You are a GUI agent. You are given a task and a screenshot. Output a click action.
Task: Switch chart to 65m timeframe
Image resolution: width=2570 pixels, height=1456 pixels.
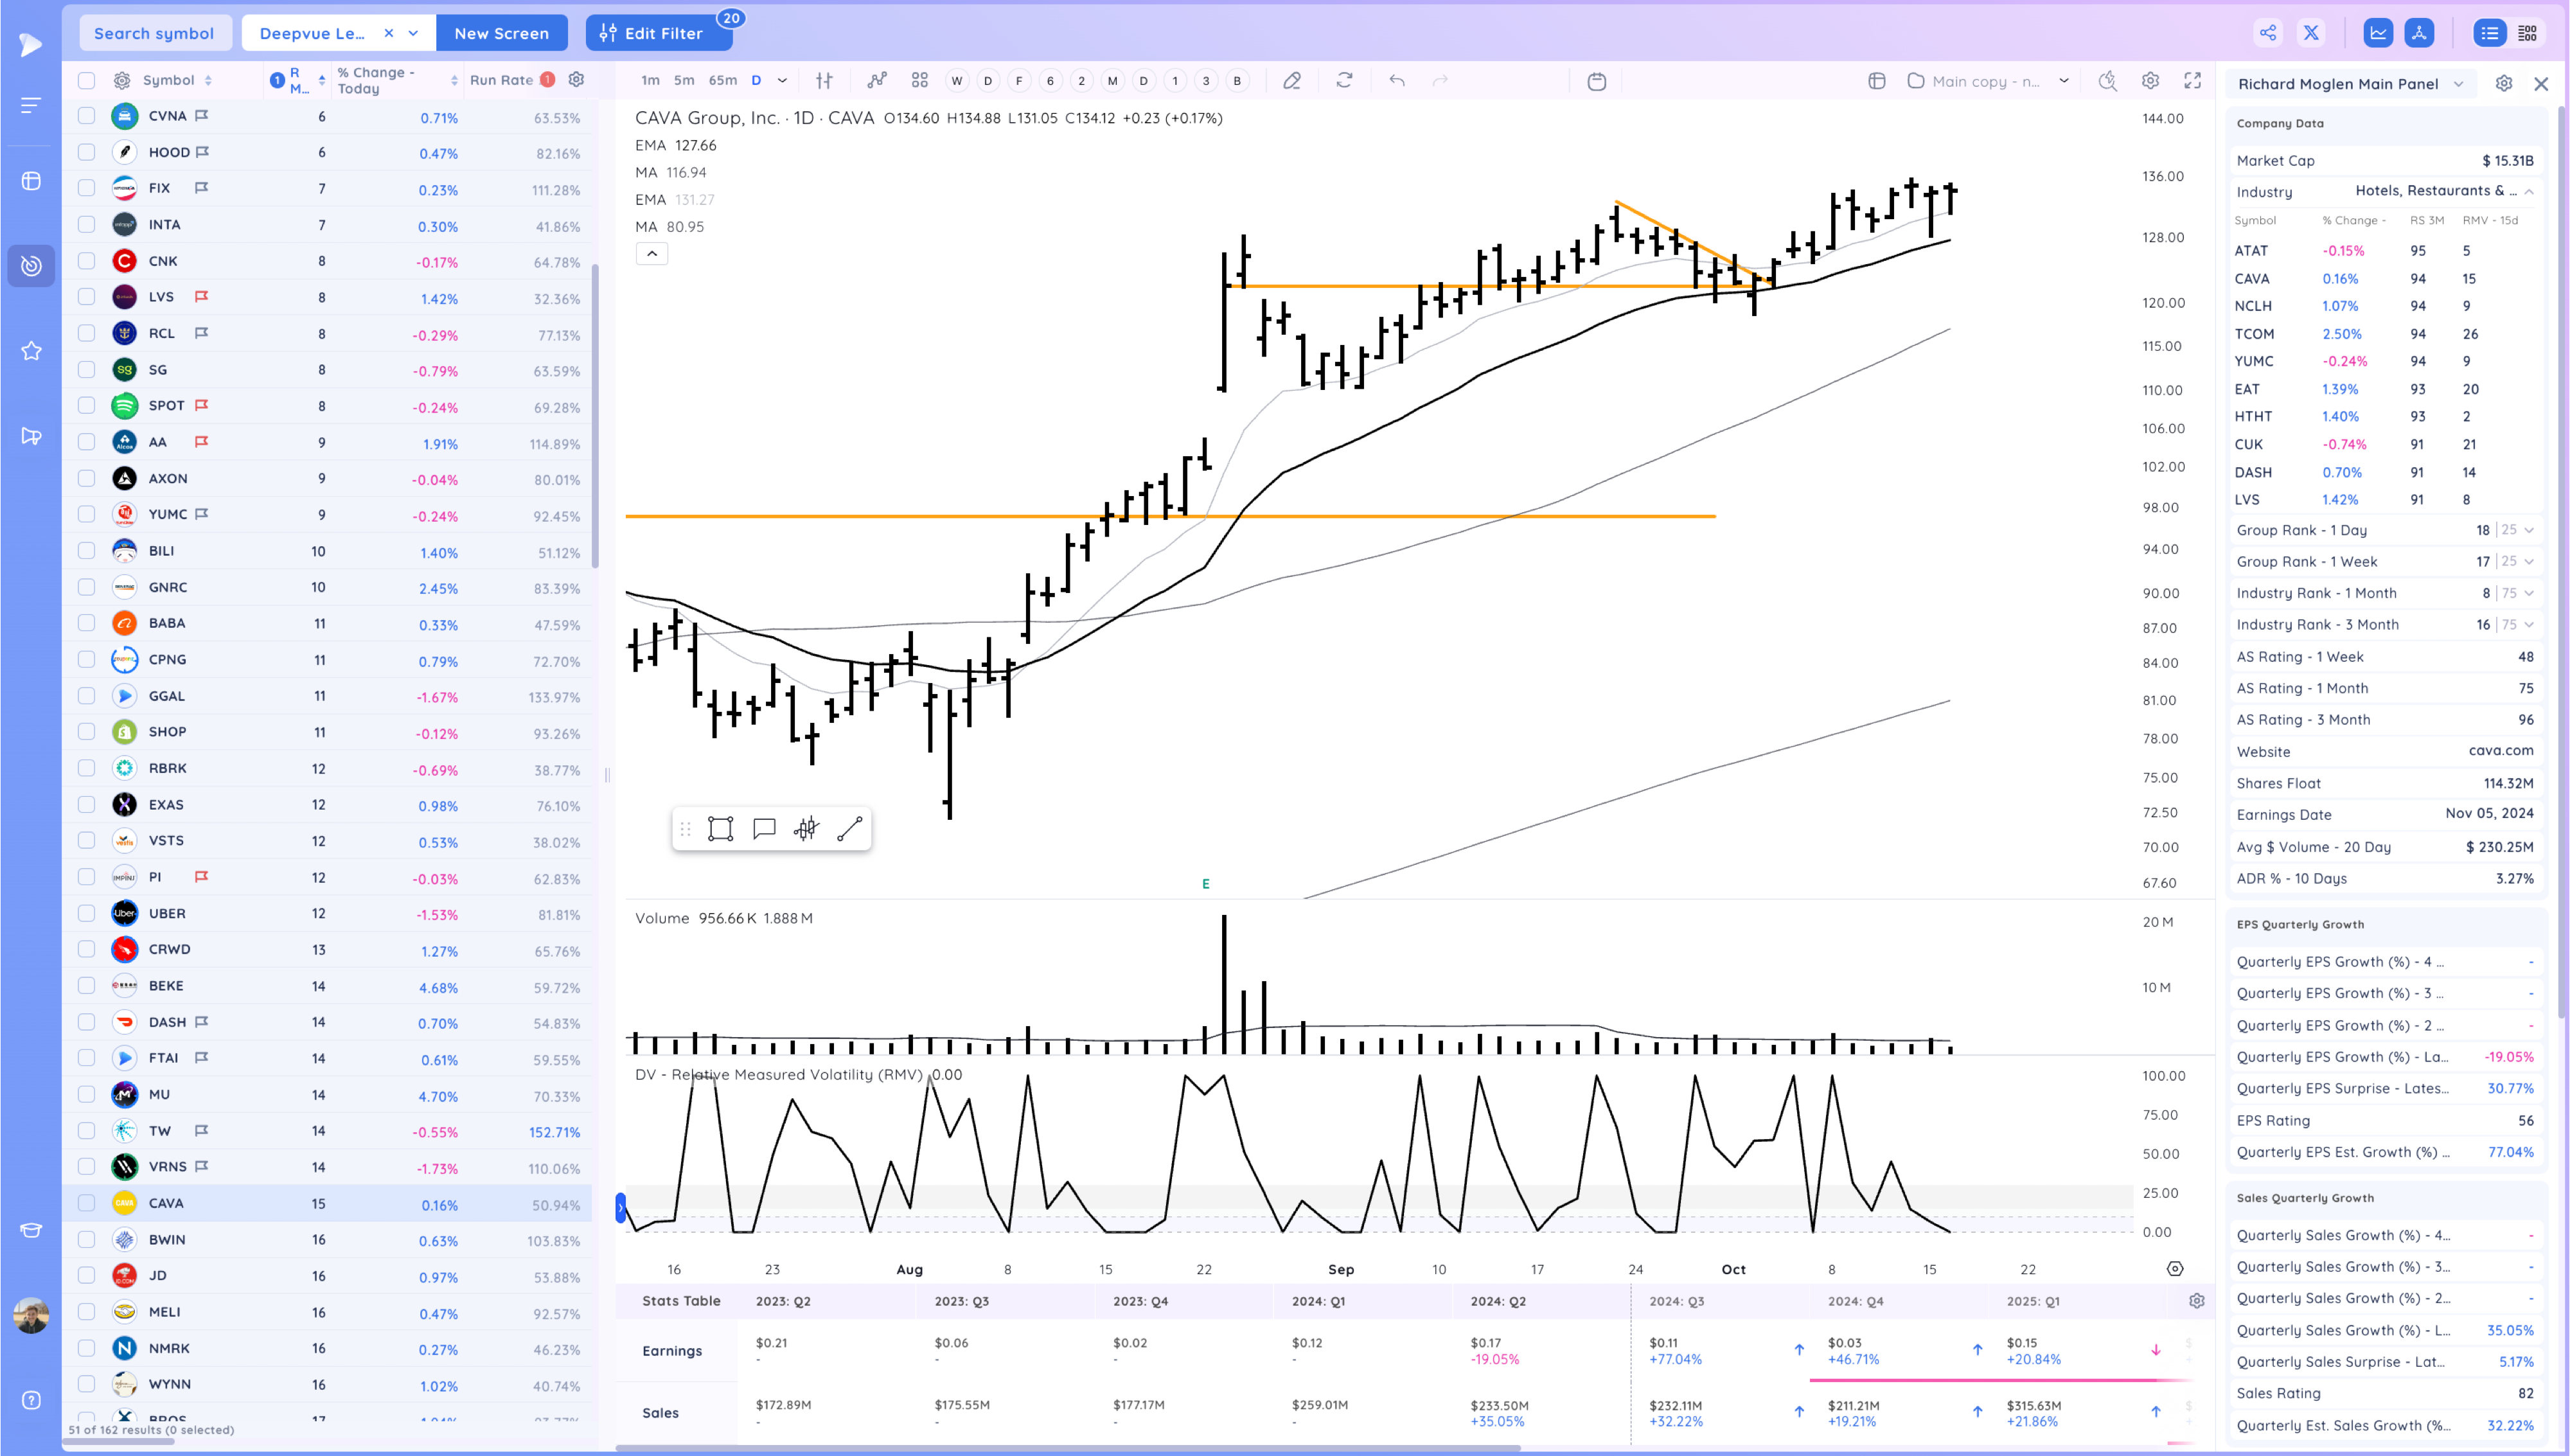(722, 81)
